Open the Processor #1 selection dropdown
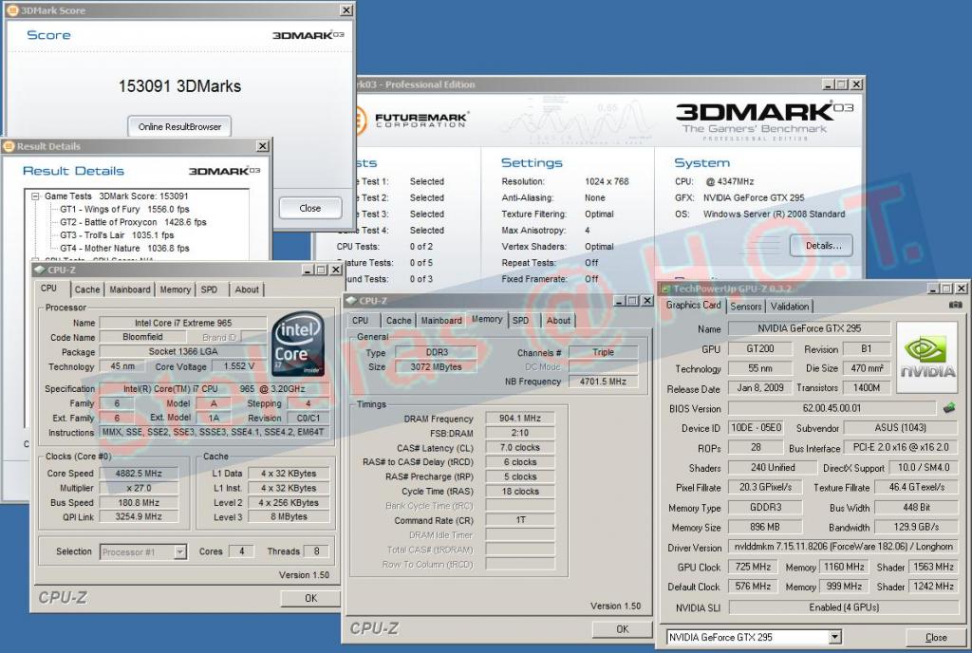The width and height of the screenshot is (972, 653). [x=179, y=551]
